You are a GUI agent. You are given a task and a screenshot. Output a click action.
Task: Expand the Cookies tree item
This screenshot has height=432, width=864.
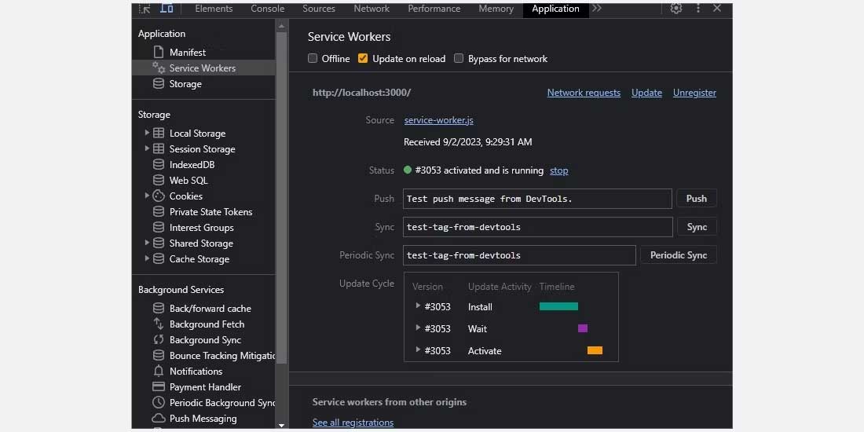pyautogui.click(x=147, y=196)
